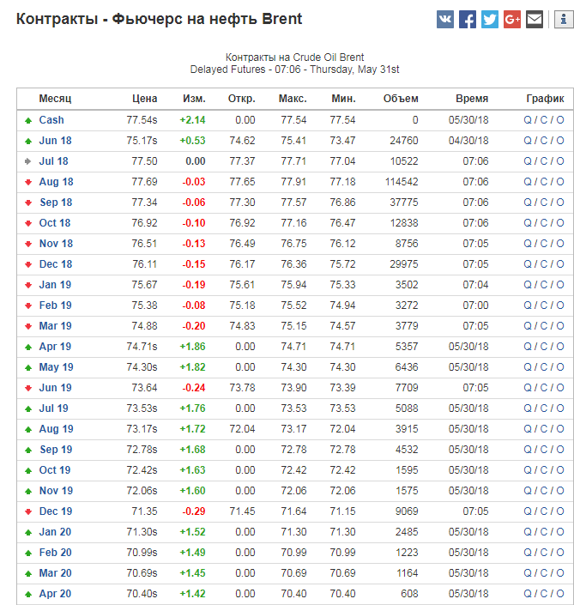Click the VK share icon
Screen dimensions: 574x605
pos(445,20)
